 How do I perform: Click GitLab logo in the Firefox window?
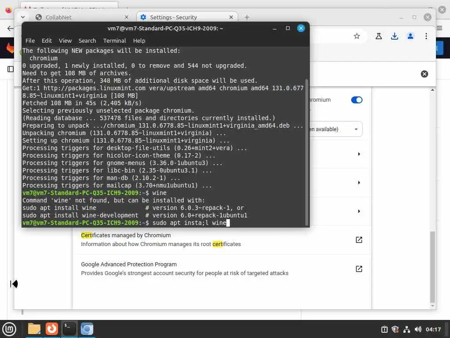click(11, 48)
